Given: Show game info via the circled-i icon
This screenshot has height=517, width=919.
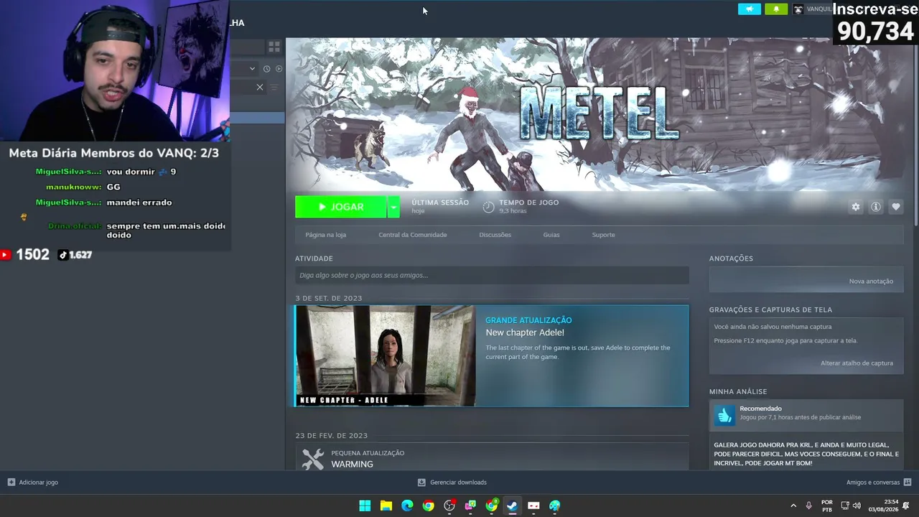Looking at the screenshot, I should [x=876, y=207].
